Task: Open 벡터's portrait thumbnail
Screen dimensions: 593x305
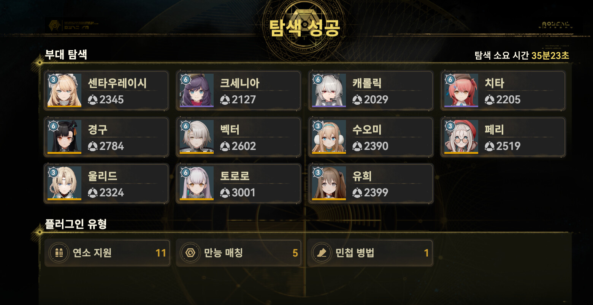Action: coord(197,137)
